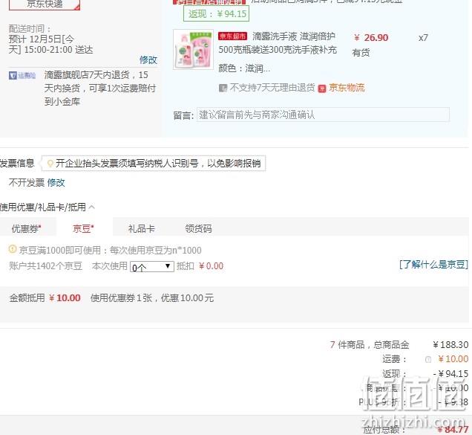Click the 京东物流 logo icon
This screenshot has height=435, width=472.
(x=322, y=88)
